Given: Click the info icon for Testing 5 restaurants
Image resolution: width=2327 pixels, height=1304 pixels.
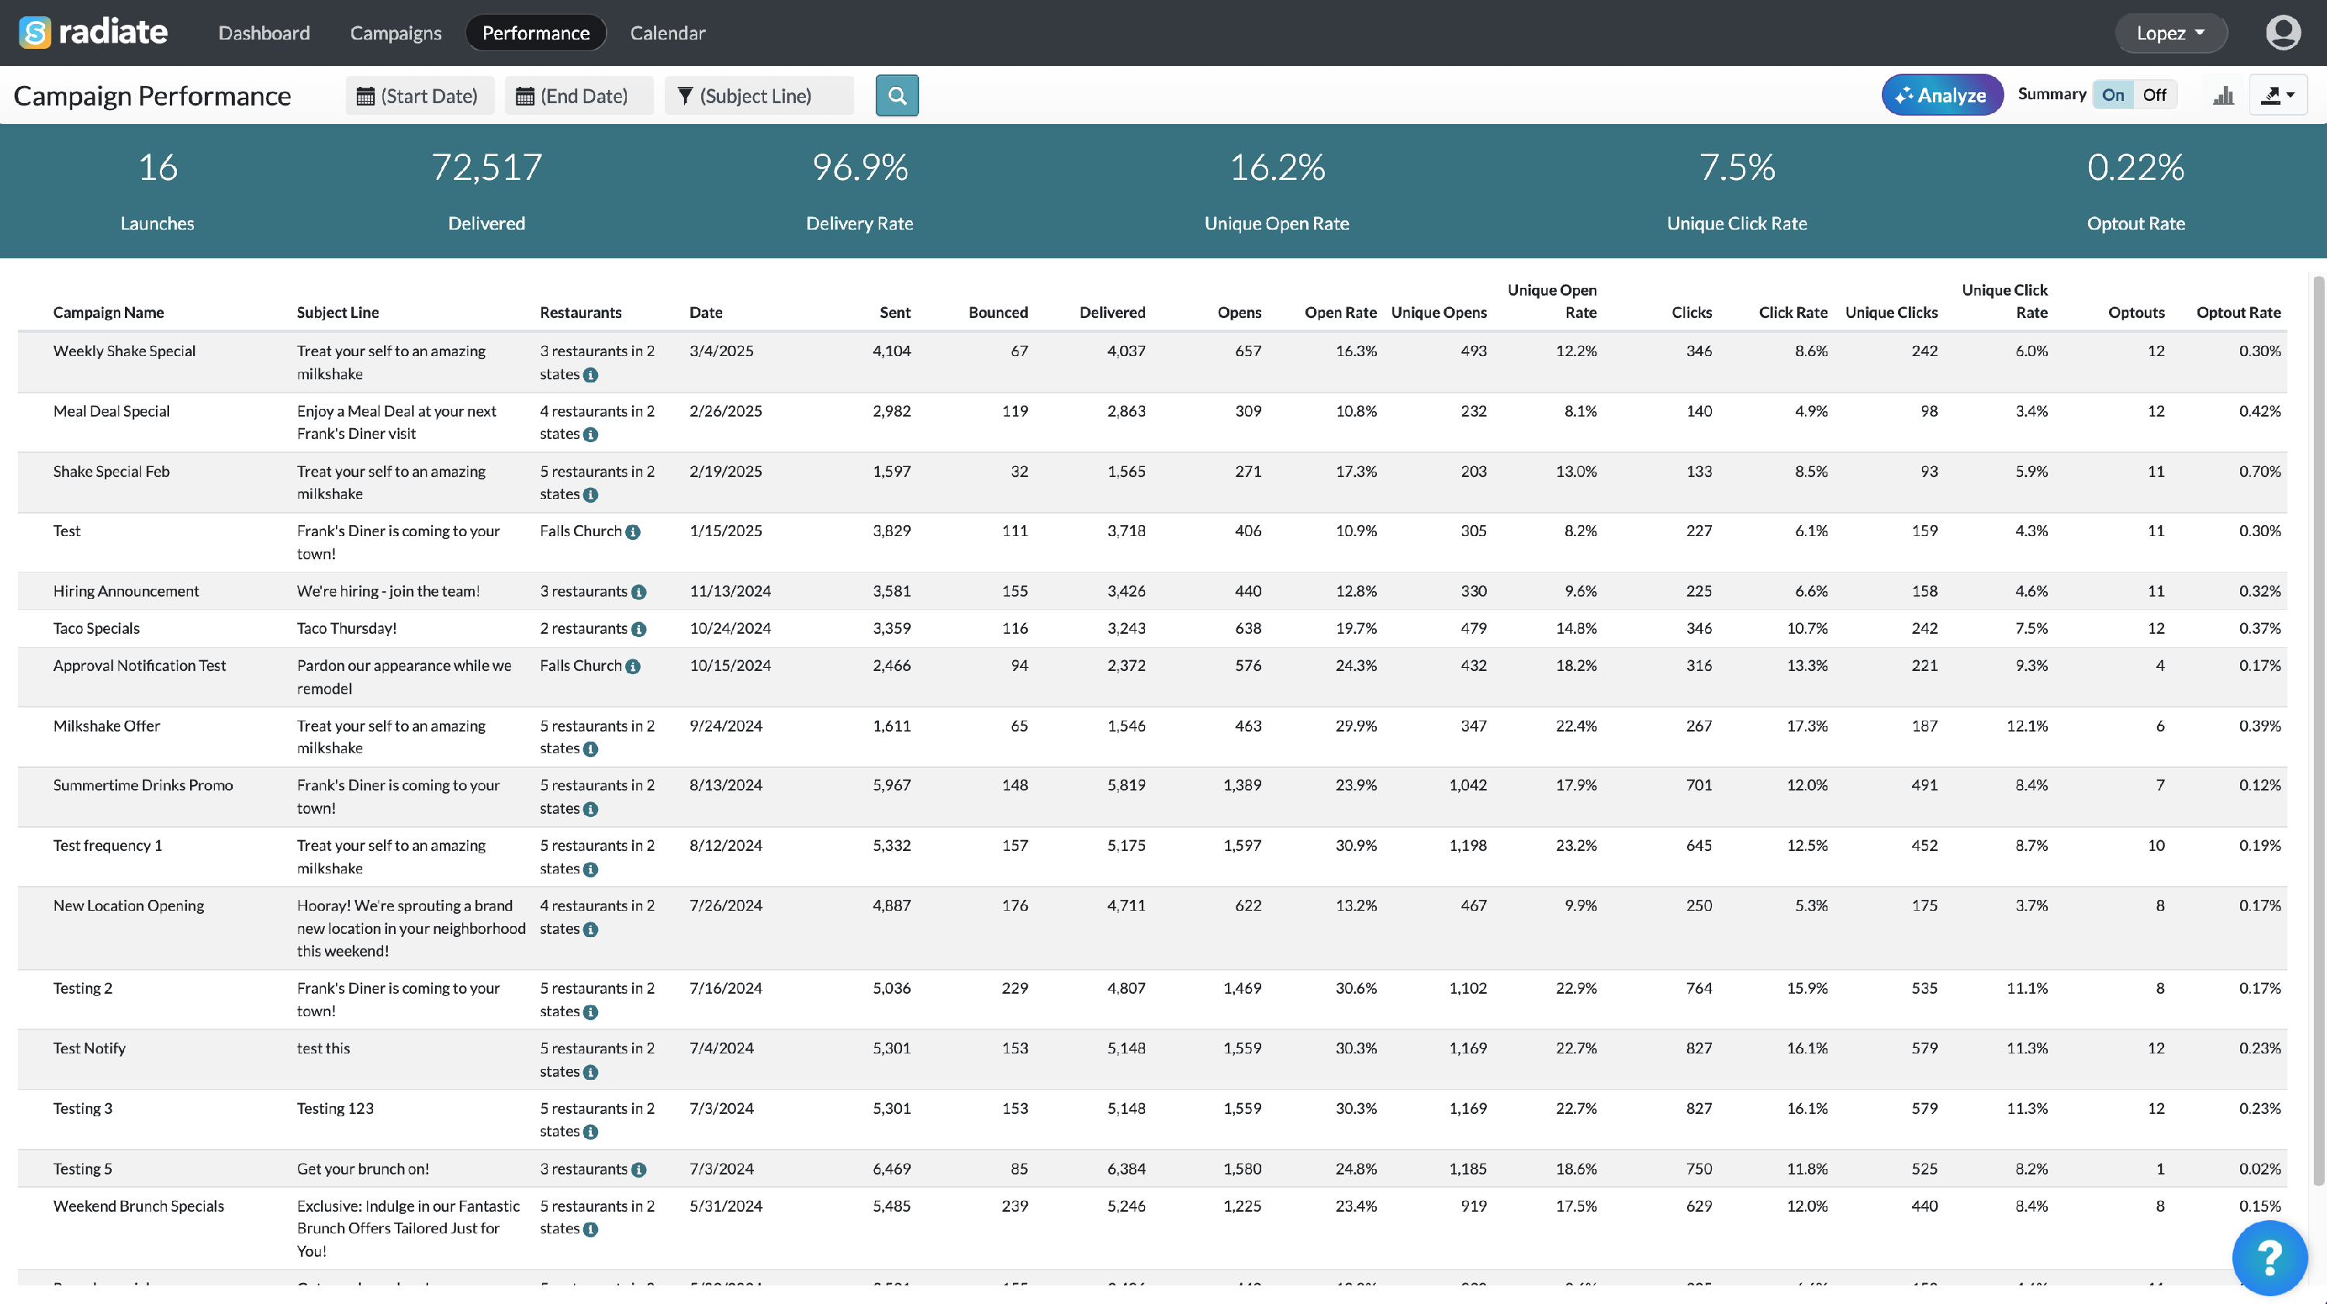Looking at the screenshot, I should tap(638, 1169).
